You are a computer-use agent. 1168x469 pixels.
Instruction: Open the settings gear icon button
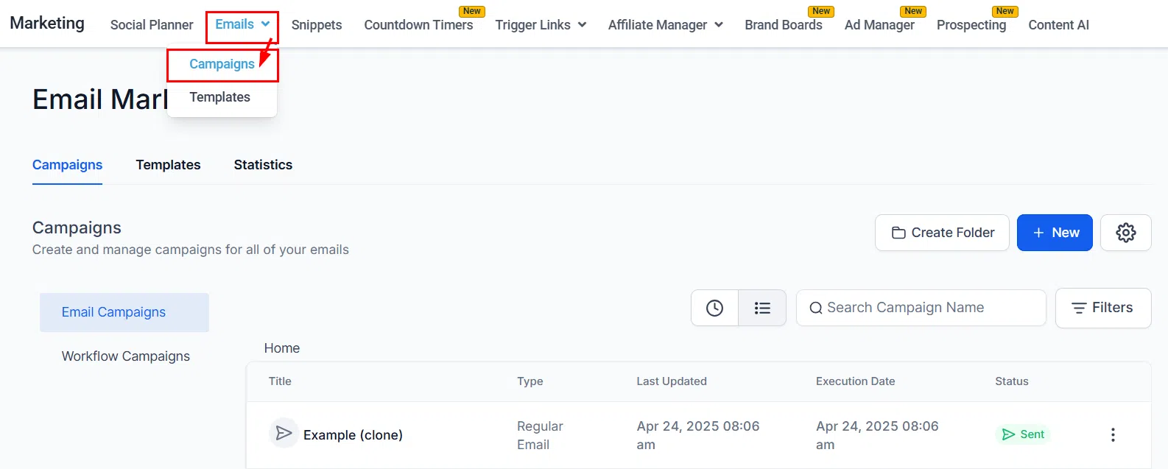click(x=1125, y=233)
